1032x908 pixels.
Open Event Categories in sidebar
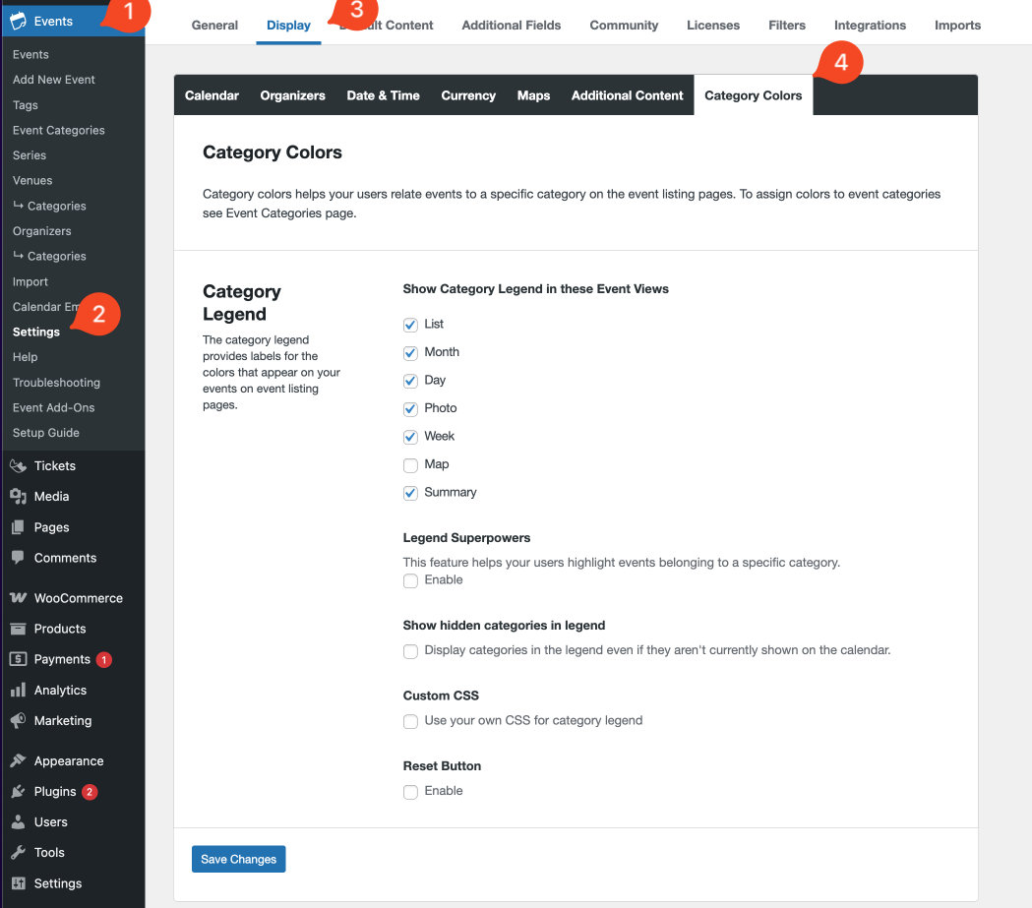pyautogui.click(x=58, y=130)
